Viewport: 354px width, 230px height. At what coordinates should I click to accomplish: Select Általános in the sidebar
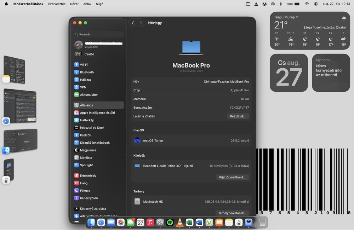(x=98, y=105)
